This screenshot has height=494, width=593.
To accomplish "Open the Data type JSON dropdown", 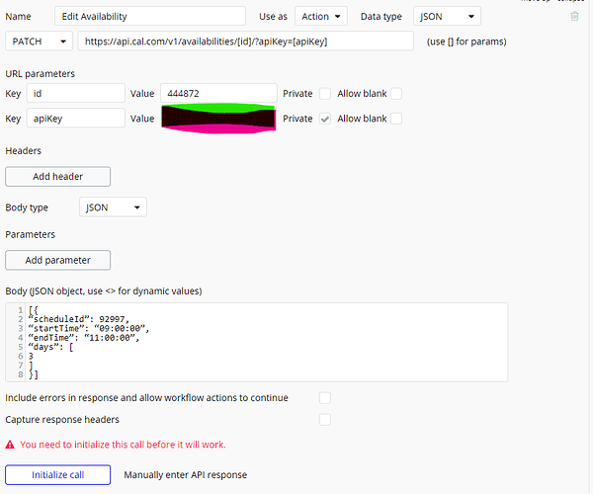I will tap(447, 16).
